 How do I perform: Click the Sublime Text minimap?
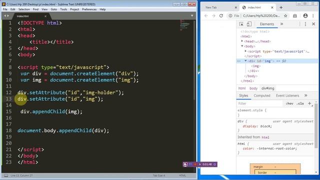[x=185, y=25]
